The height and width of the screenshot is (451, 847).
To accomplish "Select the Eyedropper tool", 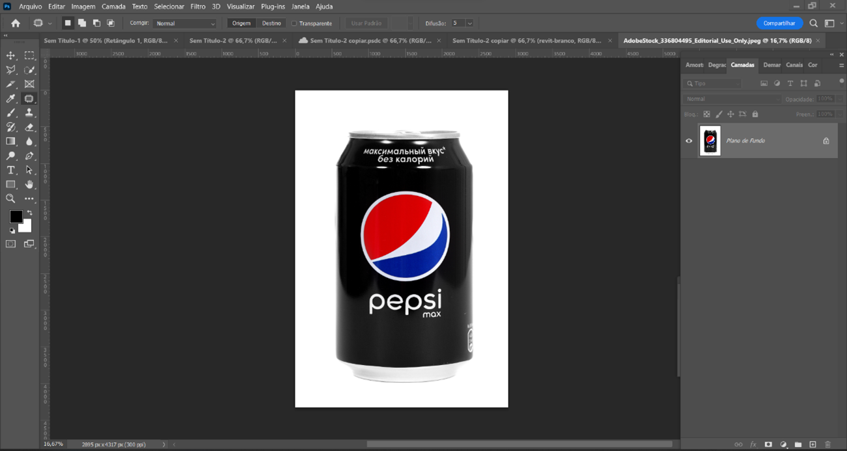I will coord(11,99).
